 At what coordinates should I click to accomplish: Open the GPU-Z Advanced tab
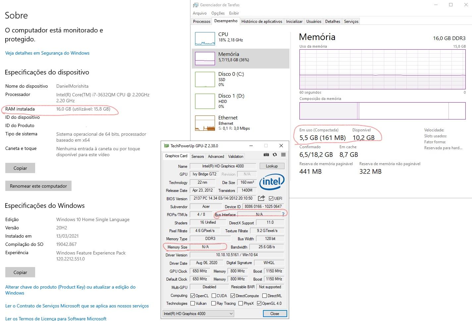(216, 157)
